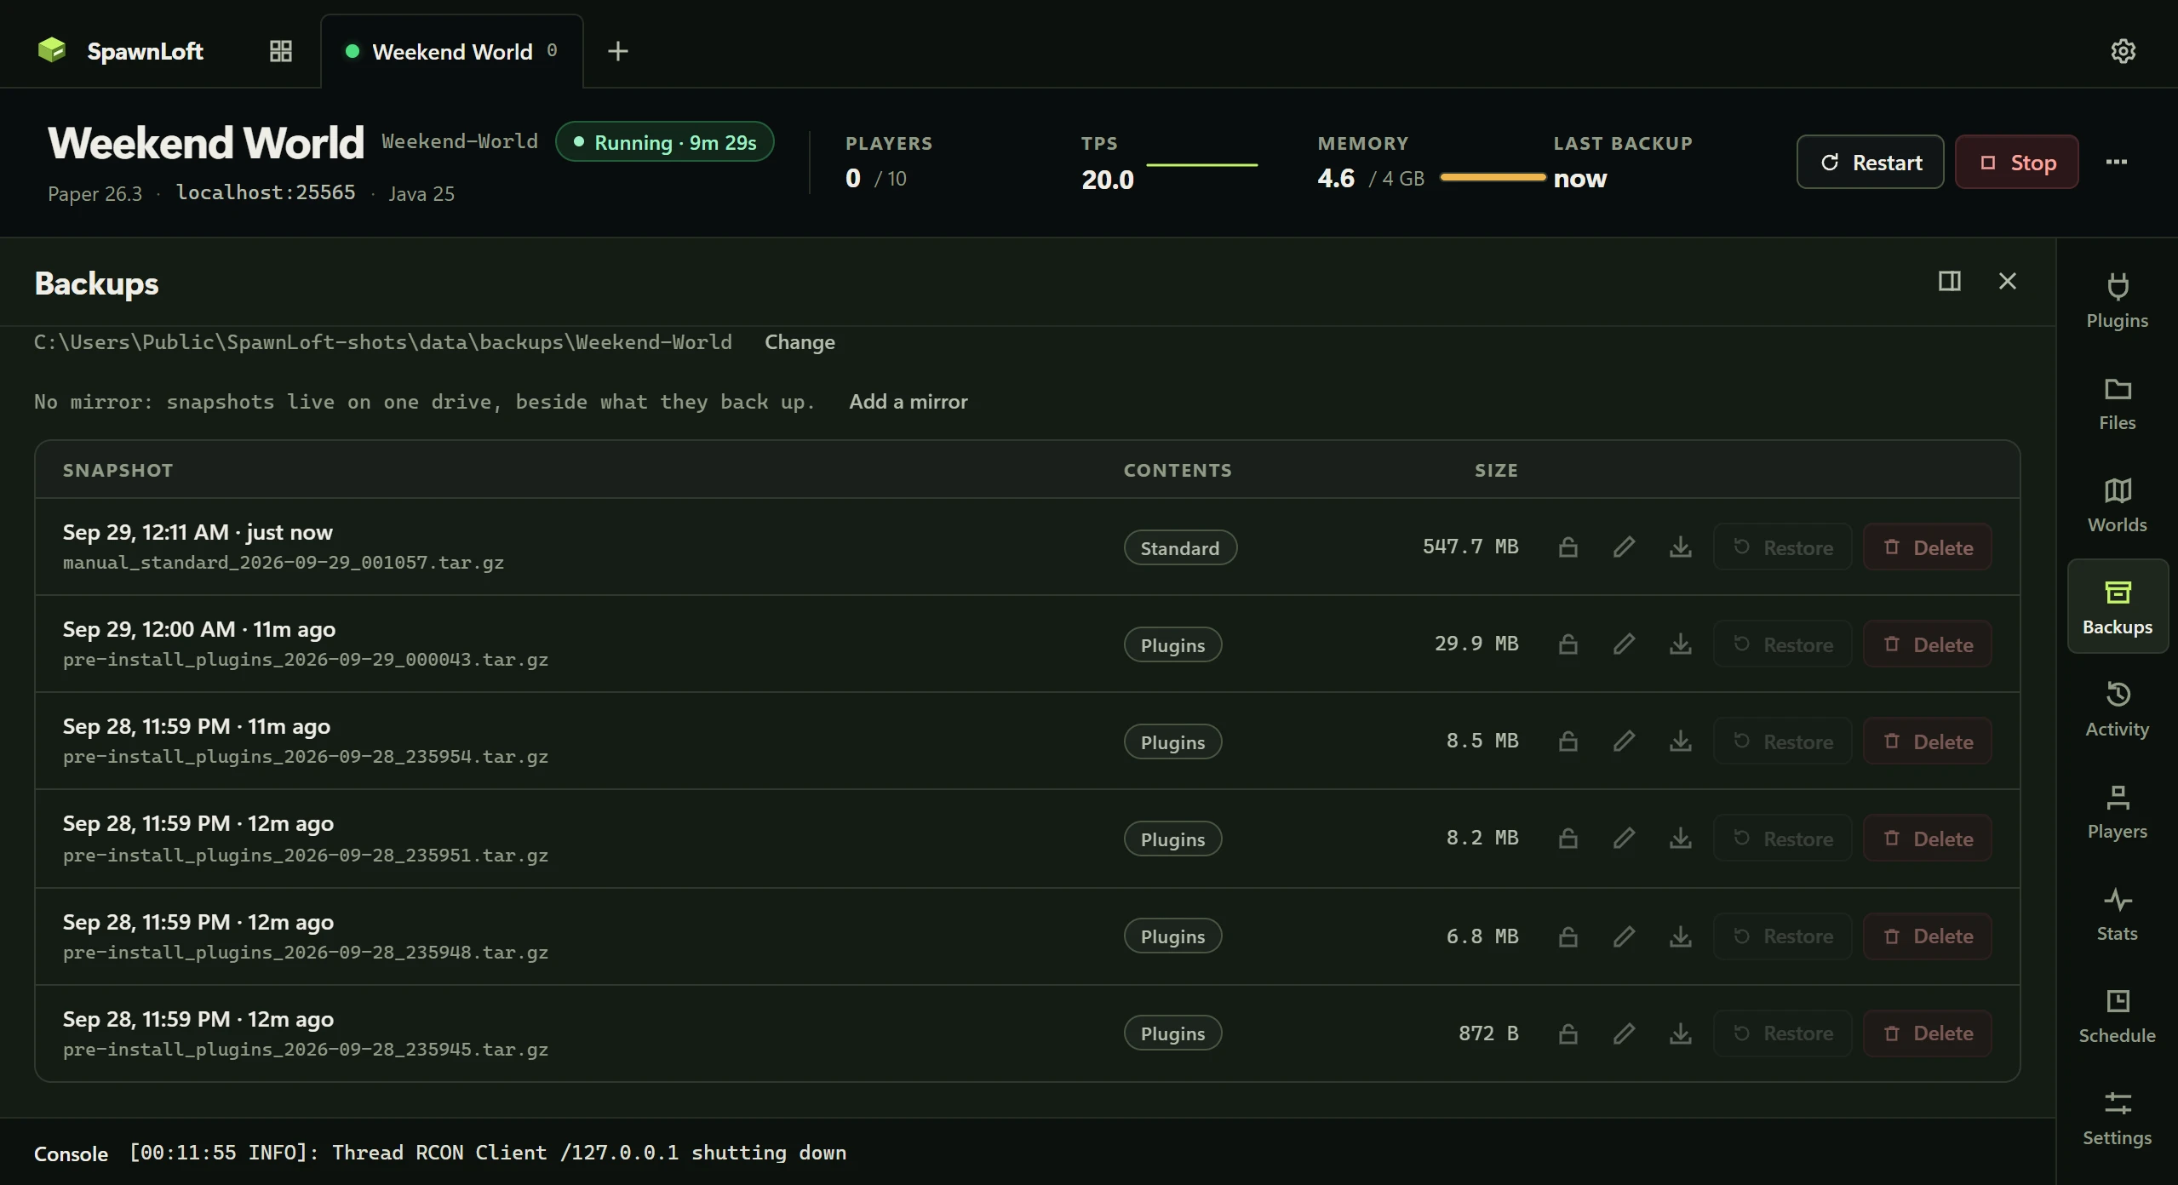
Task: Lock the manual_standard snapshot
Action: click(x=1568, y=547)
